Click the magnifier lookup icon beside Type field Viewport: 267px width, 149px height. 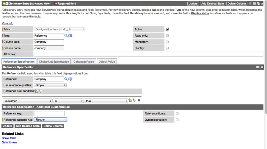[x=66, y=35]
